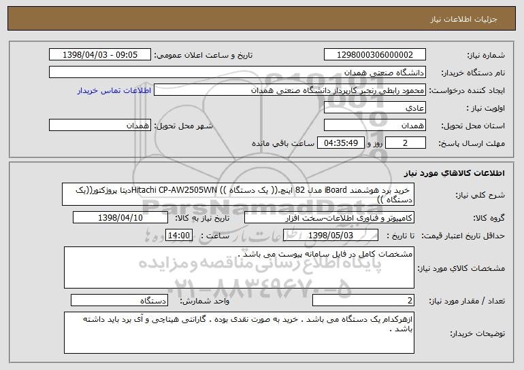Click the text ساعت باقی مانده
This screenshot has height=370, width=524.
click(x=283, y=143)
